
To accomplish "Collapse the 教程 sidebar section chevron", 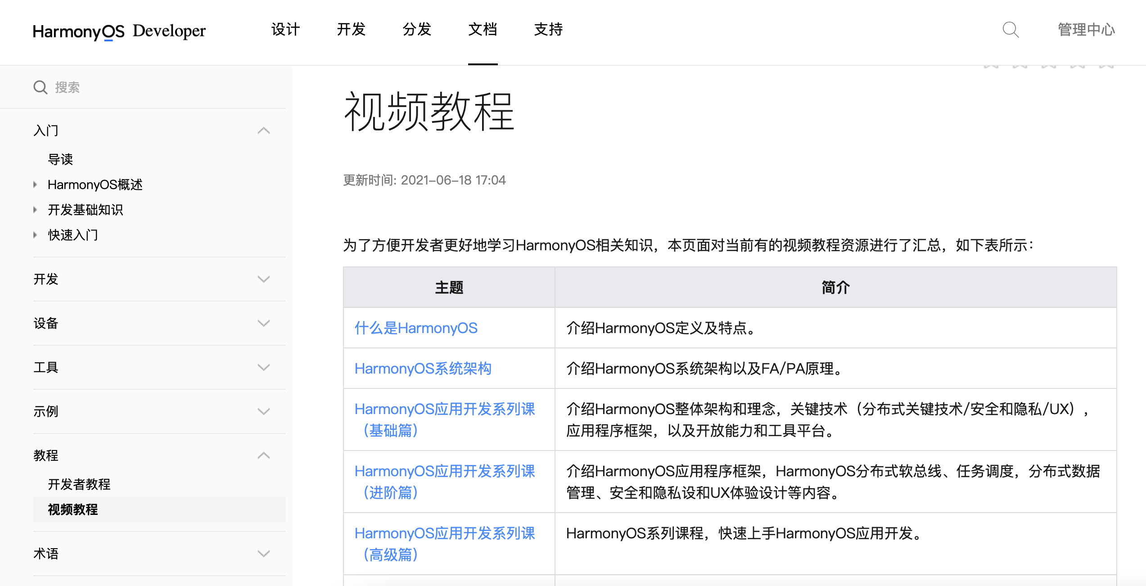I will click(x=264, y=455).
